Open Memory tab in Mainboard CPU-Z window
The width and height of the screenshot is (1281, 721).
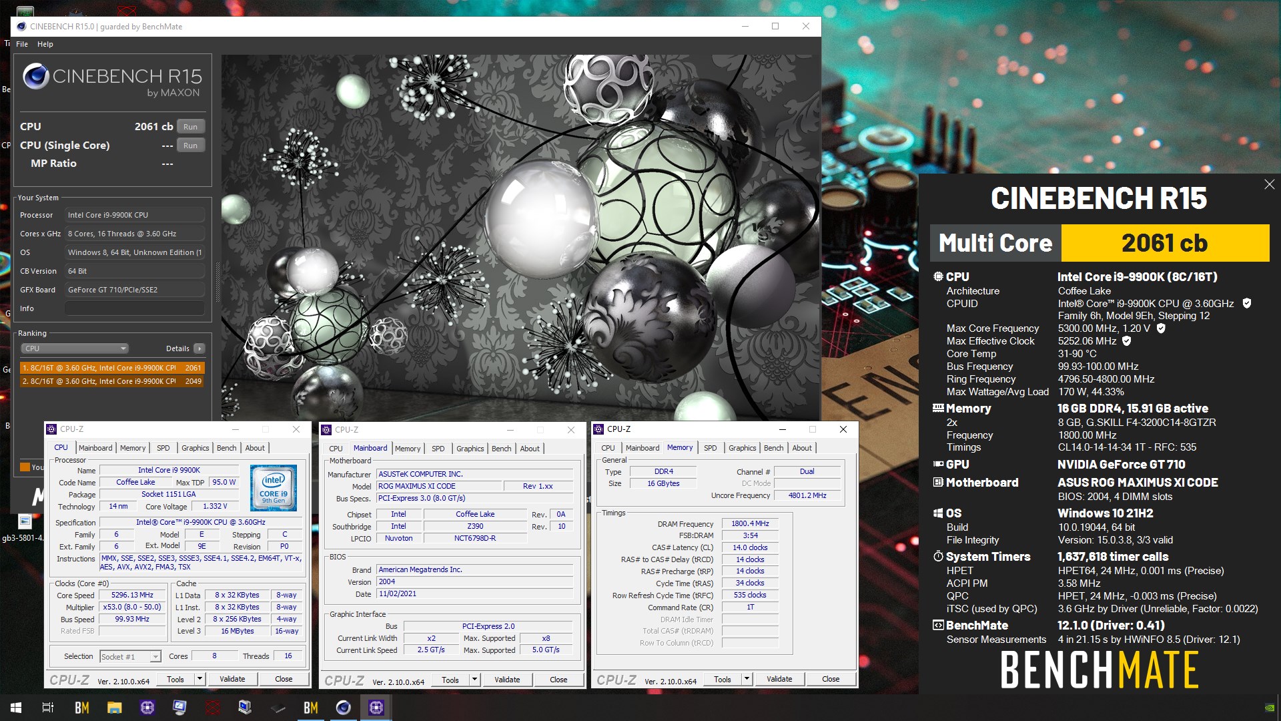click(408, 449)
